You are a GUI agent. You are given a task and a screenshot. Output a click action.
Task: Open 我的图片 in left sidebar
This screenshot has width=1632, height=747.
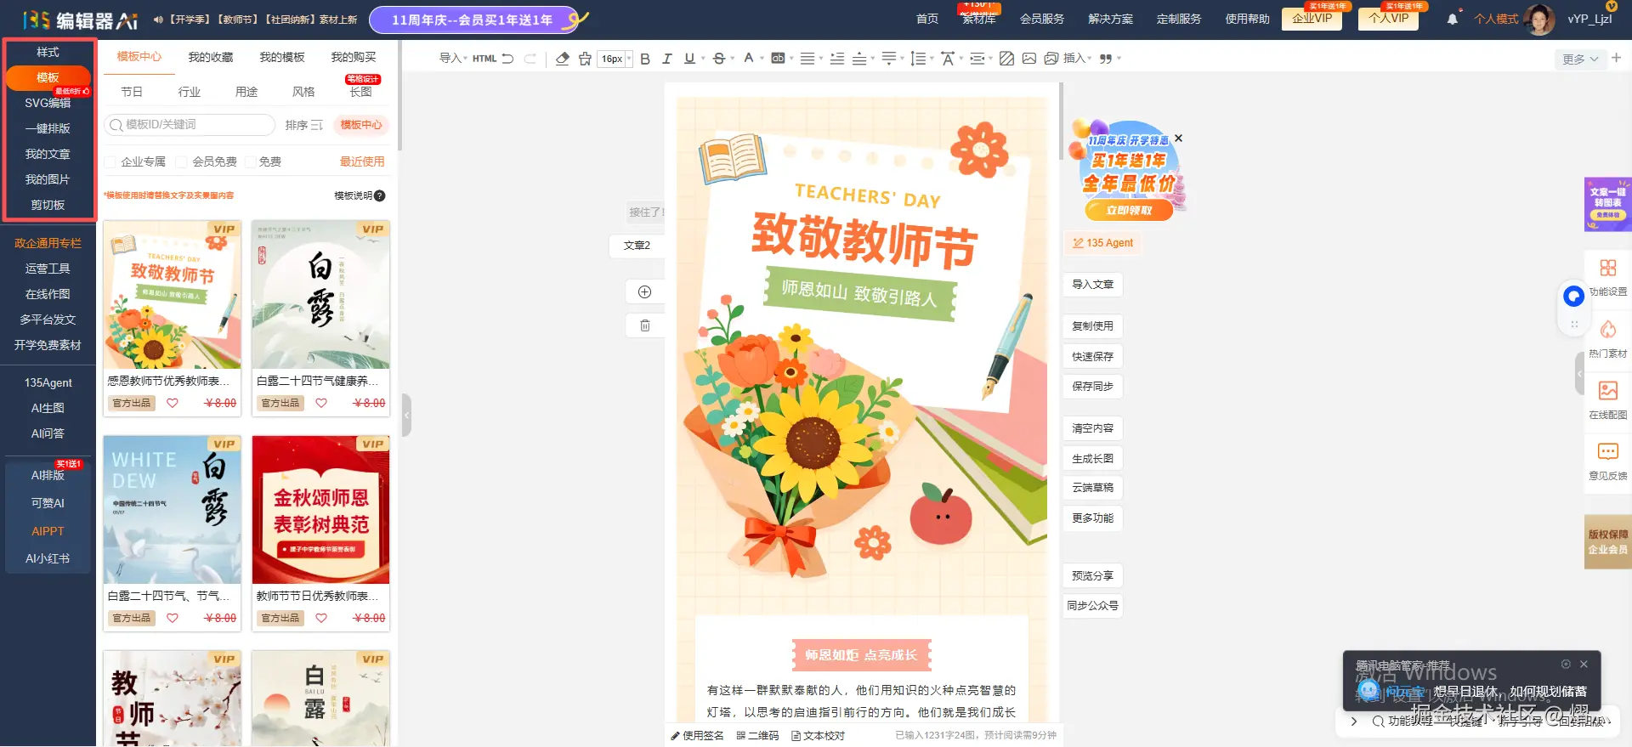click(x=48, y=179)
